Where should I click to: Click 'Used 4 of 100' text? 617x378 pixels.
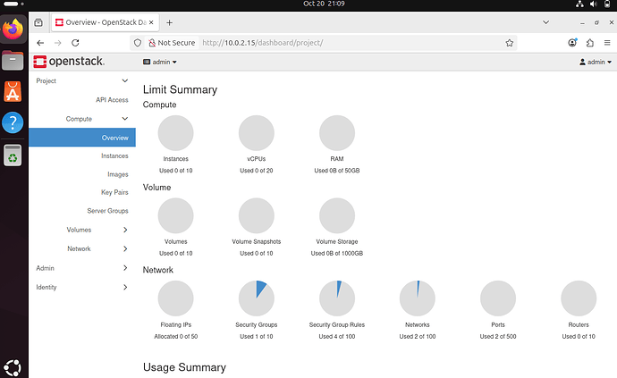pos(337,337)
